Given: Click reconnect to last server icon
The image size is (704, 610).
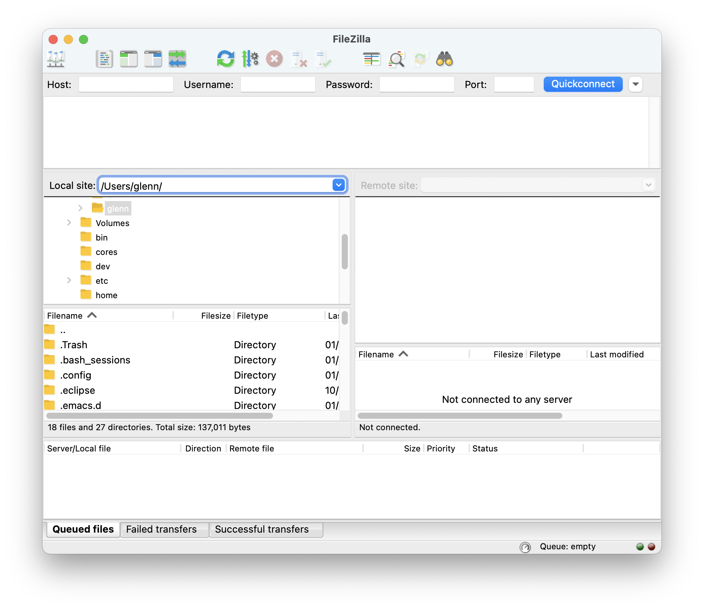Looking at the screenshot, I should pos(323,59).
